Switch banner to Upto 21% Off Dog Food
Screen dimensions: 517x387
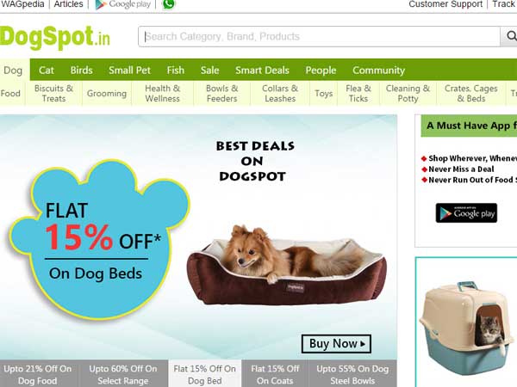tap(38, 374)
